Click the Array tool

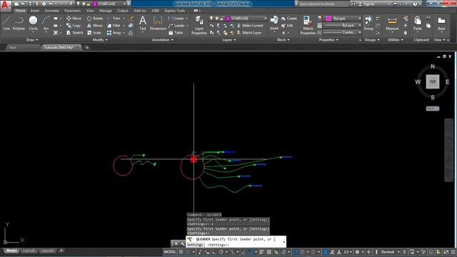tap(114, 33)
